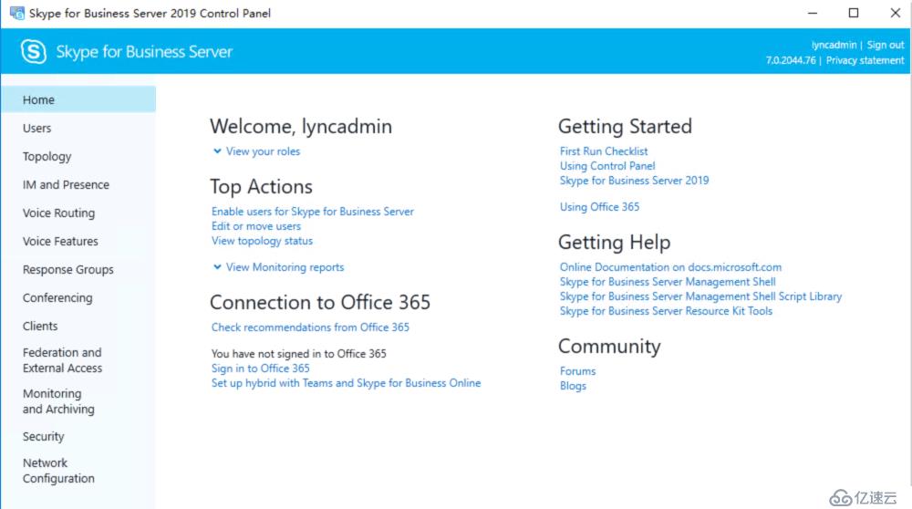Open View Monitoring reports link
Image resolution: width=912 pixels, height=509 pixels.
coord(285,267)
